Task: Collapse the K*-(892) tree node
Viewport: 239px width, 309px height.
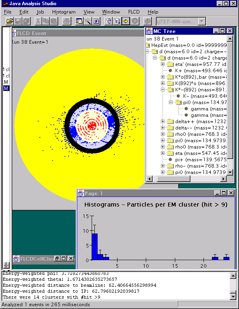Action: (x=163, y=90)
